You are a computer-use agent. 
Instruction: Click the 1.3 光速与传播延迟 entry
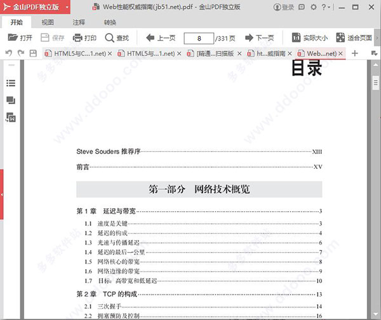tap(203, 243)
